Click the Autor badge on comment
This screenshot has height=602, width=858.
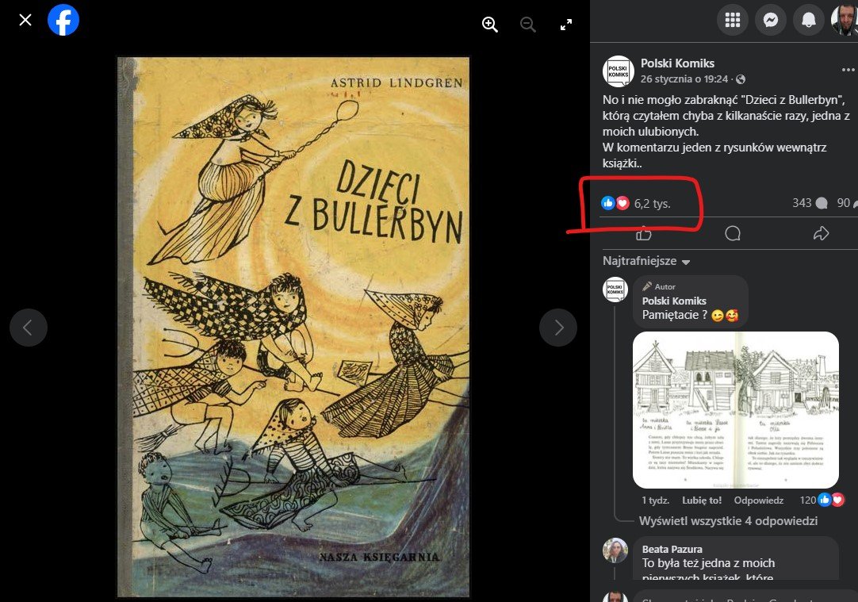[659, 286]
